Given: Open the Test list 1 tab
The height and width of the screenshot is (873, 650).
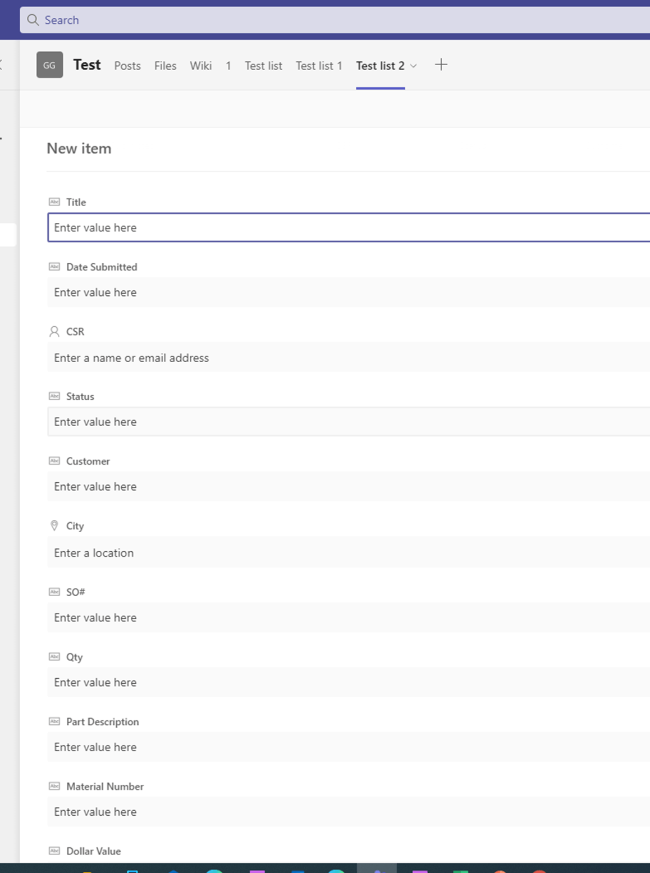Looking at the screenshot, I should pos(319,66).
